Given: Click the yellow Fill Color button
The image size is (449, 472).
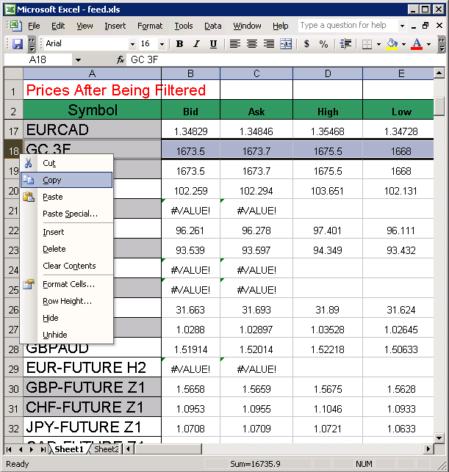Looking at the screenshot, I should click(392, 44).
